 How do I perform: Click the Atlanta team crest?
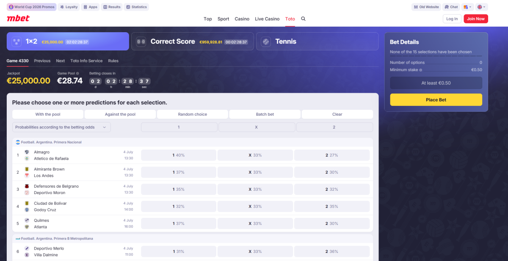[x=27, y=227]
